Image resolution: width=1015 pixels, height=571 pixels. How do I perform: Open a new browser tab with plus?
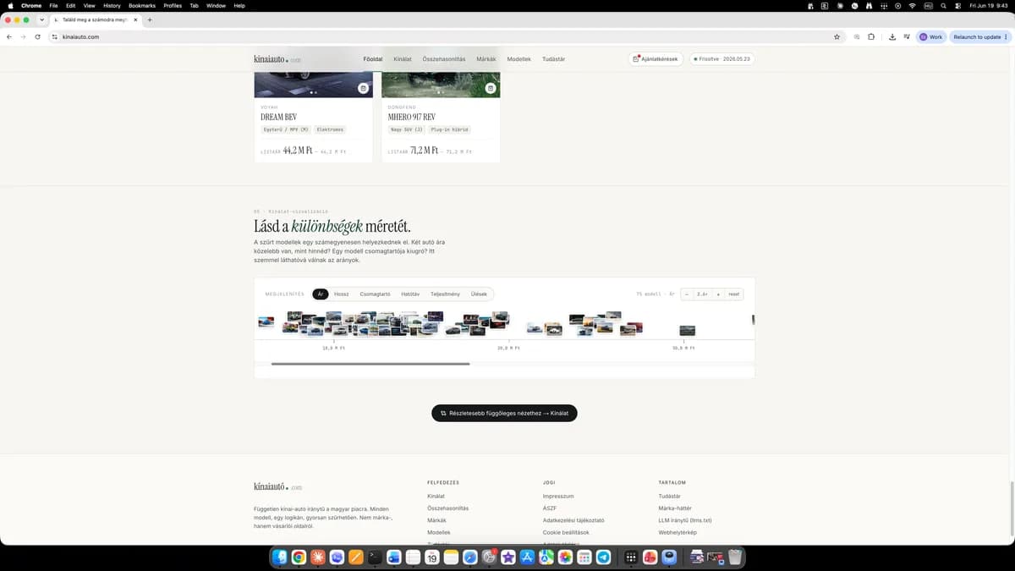click(x=150, y=19)
